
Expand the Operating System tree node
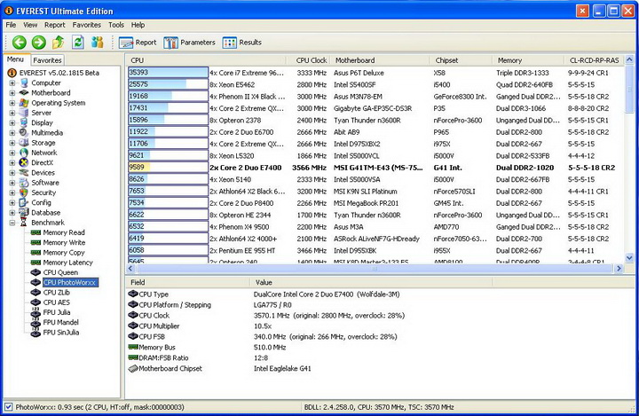point(12,103)
